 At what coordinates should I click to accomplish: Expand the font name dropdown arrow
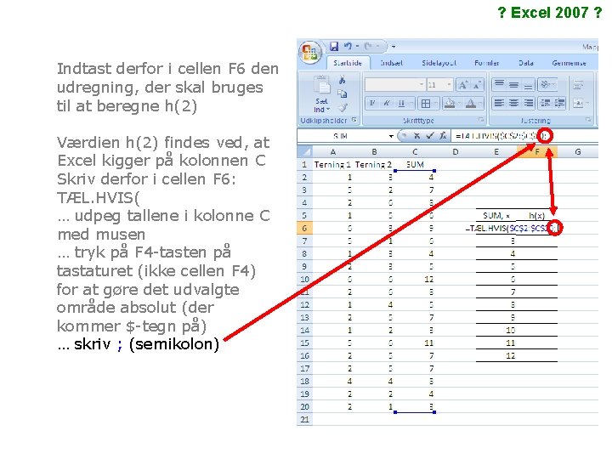click(422, 84)
